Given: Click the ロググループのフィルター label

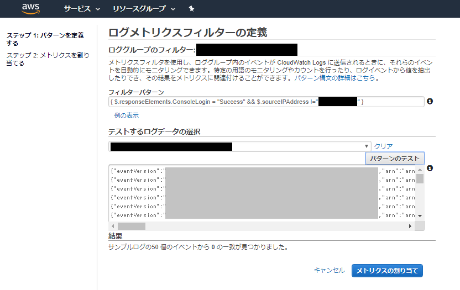Looking at the screenshot, I should (151, 50).
